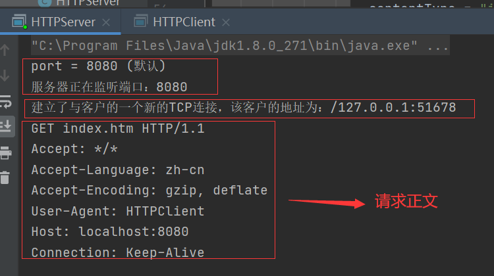Click the 'Accept: */*' line

tap(74, 149)
